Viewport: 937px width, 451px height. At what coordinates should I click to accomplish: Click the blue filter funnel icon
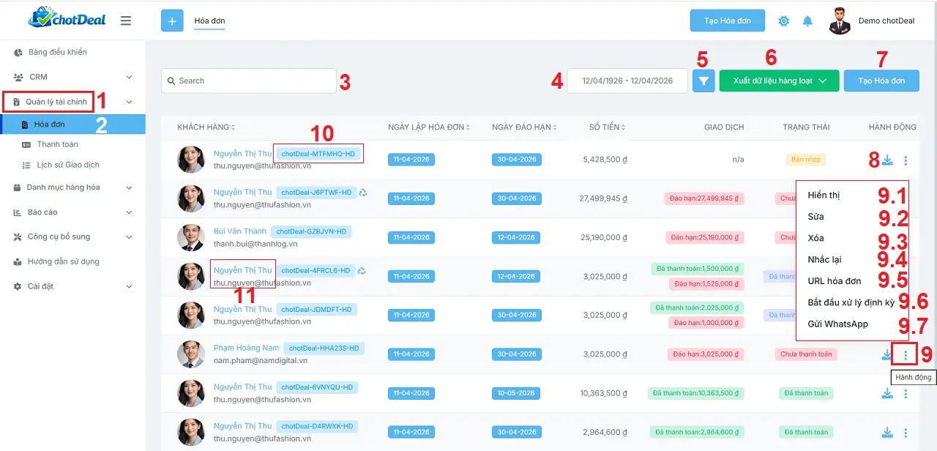click(703, 81)
